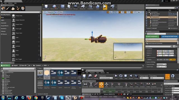Select Landscape mode icon
The image size is (179, 100).
pos(13,9)
